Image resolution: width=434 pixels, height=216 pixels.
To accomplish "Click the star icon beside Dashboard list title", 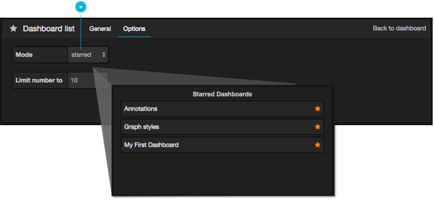I will click(14, 29).
